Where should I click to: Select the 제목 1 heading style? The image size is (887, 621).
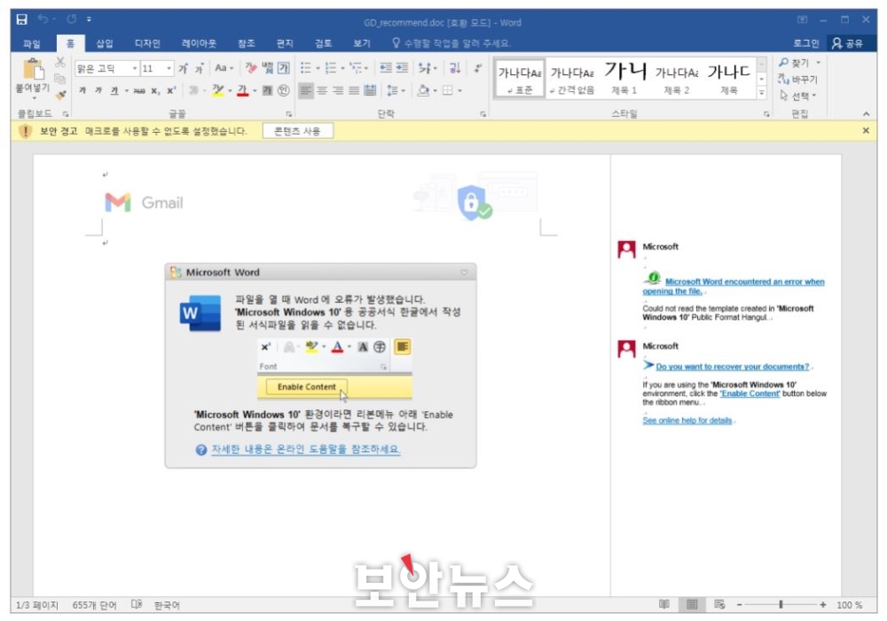tap(624, 78)
